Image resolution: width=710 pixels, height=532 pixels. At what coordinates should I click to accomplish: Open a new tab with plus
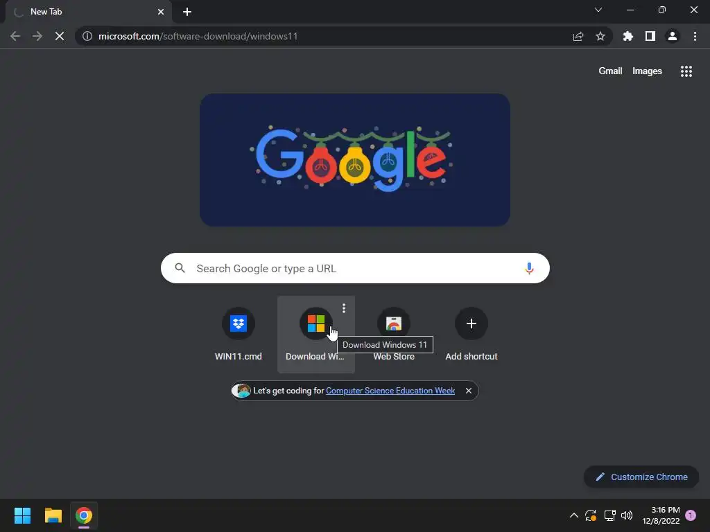187,12
